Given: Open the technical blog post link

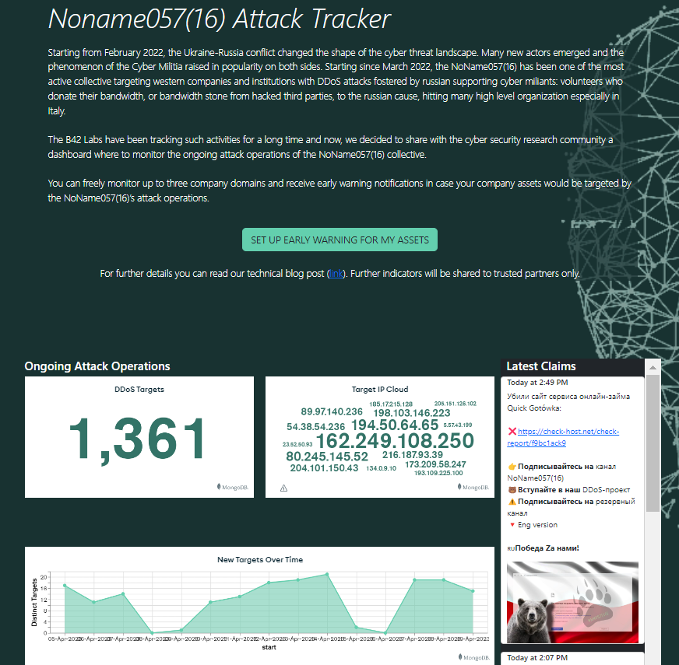Looking at the screenshot, I should [336, 274].
